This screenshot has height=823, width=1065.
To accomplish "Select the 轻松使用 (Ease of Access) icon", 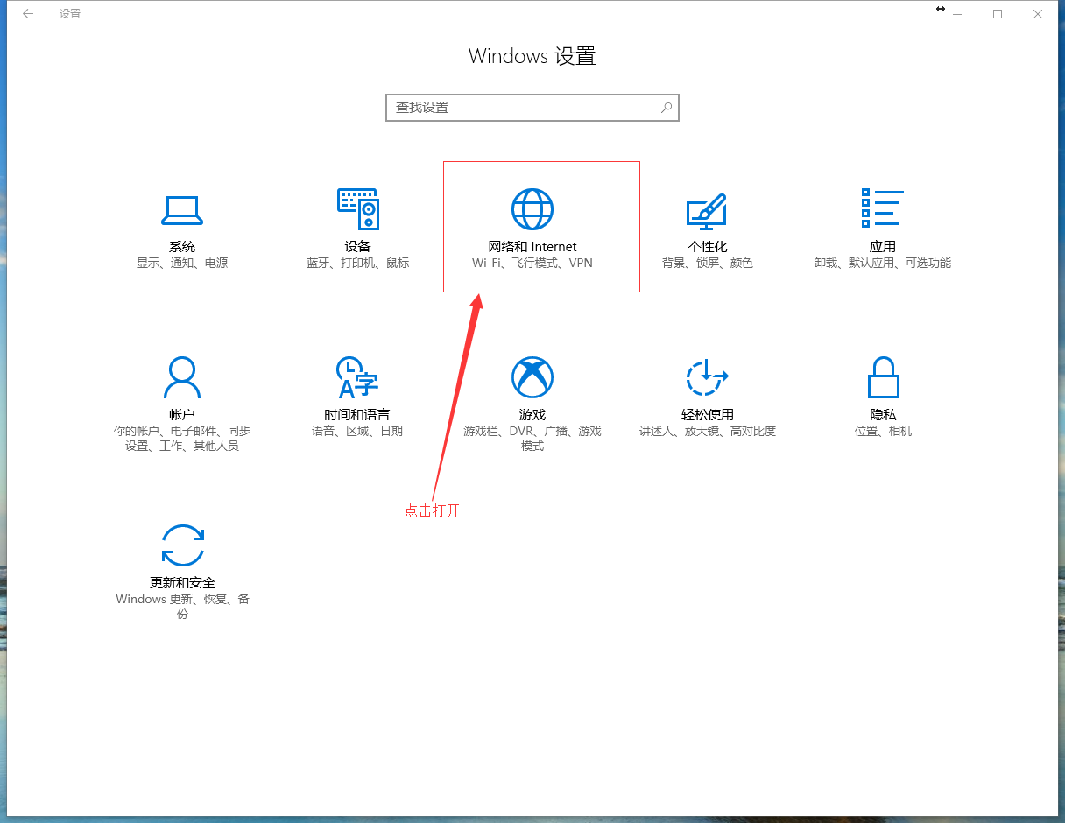I will coord(707,377).
